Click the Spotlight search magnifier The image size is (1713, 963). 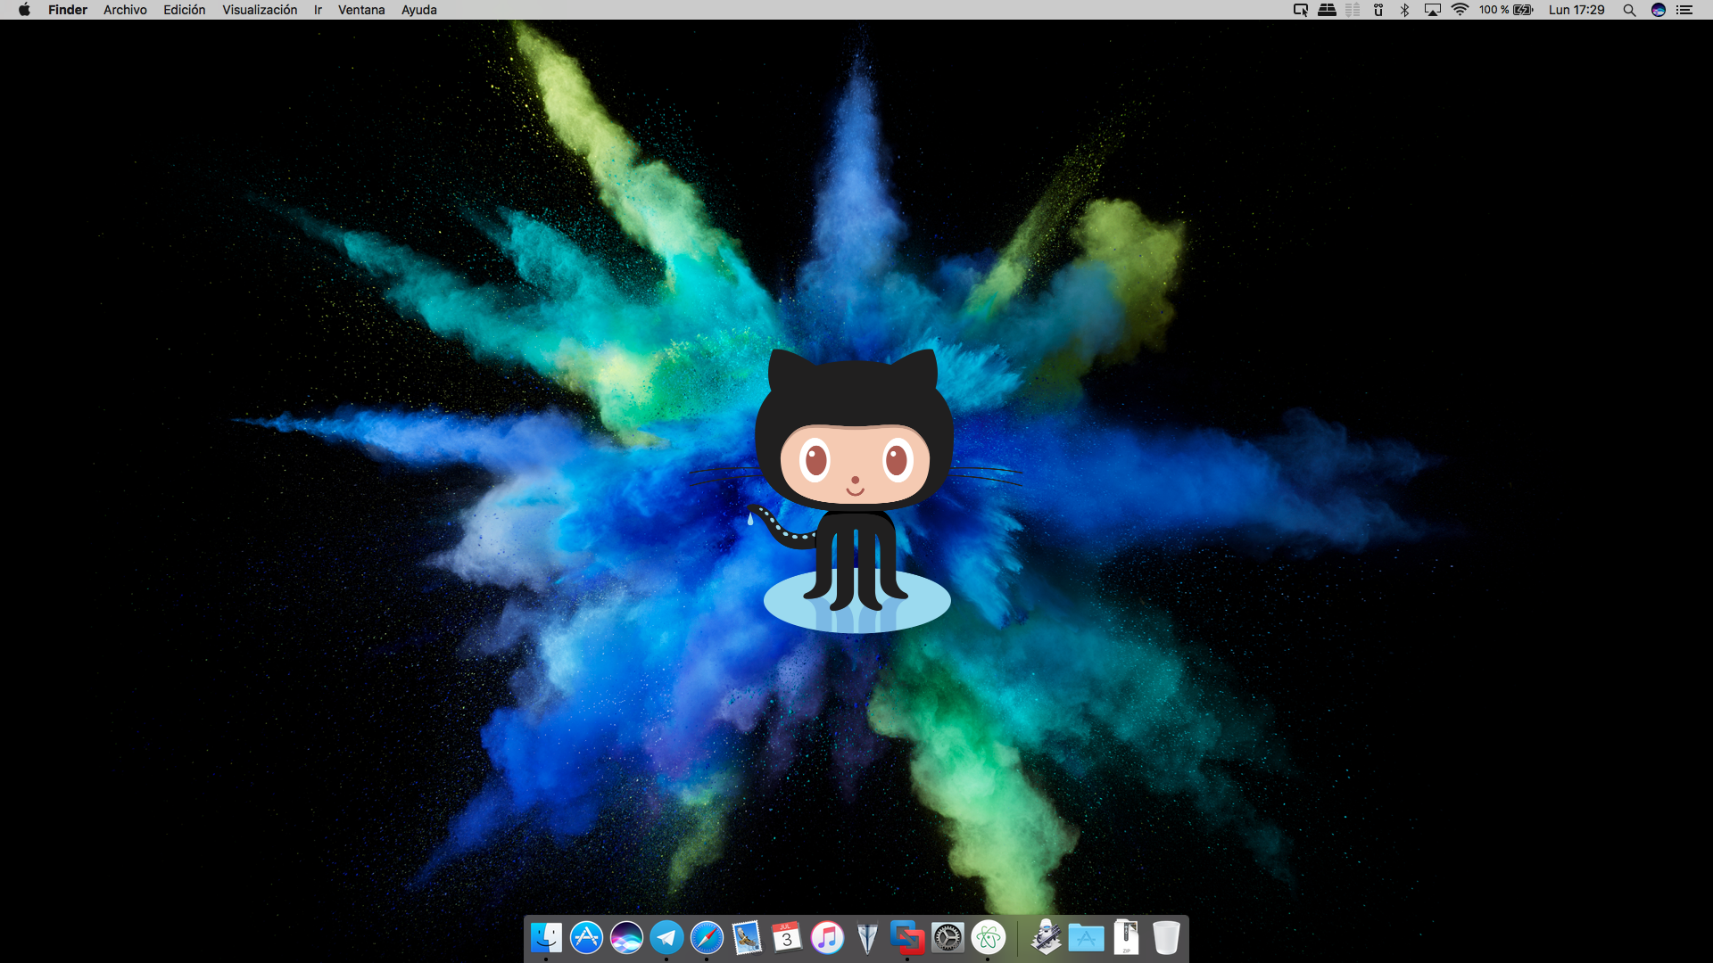tap(1629, 10)
